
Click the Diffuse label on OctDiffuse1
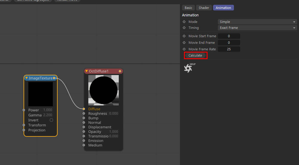click(94, 109)
